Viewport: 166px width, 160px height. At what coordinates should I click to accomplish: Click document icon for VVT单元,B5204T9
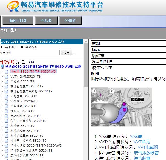[x=7, y=101]
